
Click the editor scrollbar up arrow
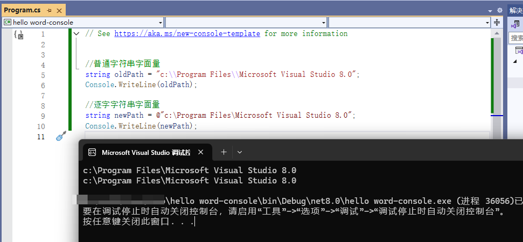click(x=497, y=33)
